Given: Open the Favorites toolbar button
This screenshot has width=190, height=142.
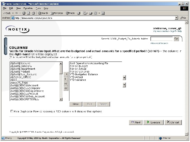Looking at the screenshot, I should (x=57, y=13).
